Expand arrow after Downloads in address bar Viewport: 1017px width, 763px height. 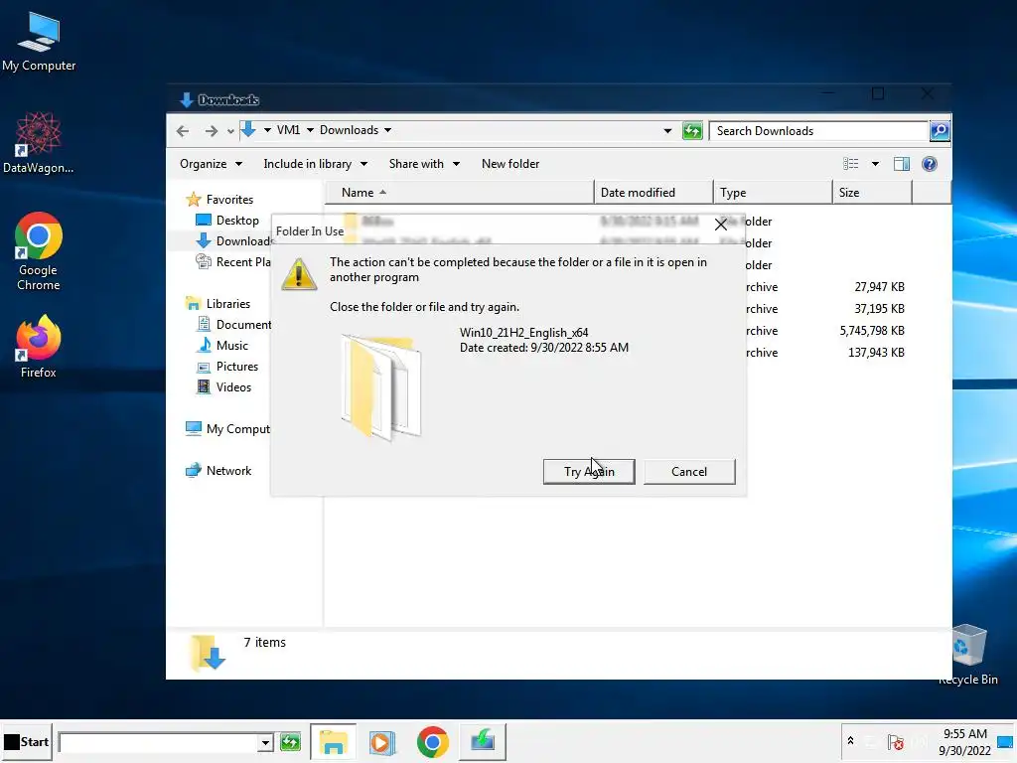388,130
